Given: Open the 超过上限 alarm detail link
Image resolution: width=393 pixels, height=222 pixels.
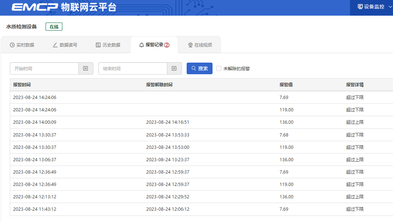Looking at the screenshot, I should pos(355,122).
